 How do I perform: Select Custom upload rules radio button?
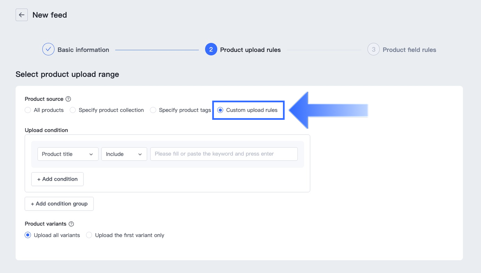point(220,110)
